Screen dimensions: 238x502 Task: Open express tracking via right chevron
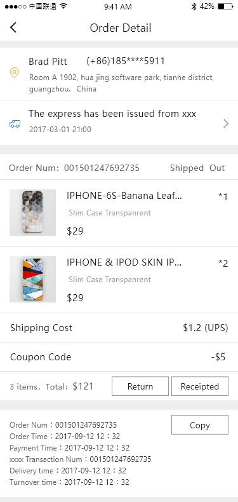click(226, 123)
